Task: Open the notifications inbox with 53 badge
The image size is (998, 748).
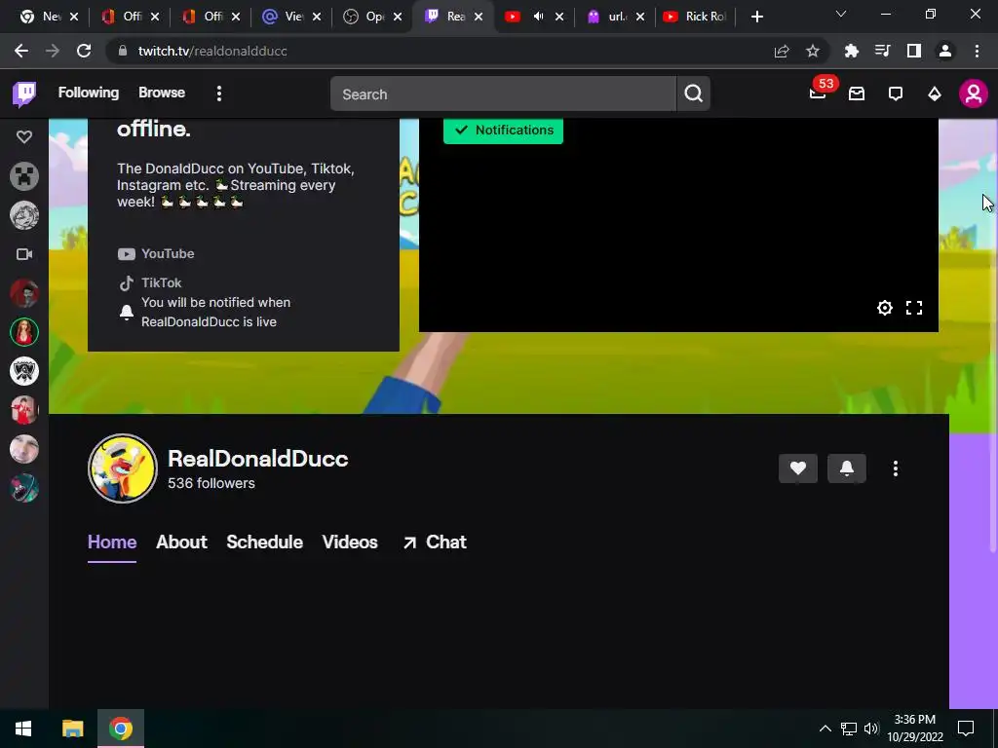Action: (x=818, y=93)
